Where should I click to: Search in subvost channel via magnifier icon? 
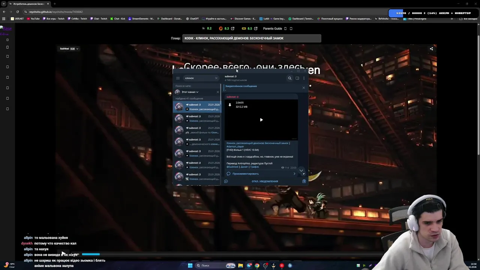pyautogui.click(x=289, y=78)
